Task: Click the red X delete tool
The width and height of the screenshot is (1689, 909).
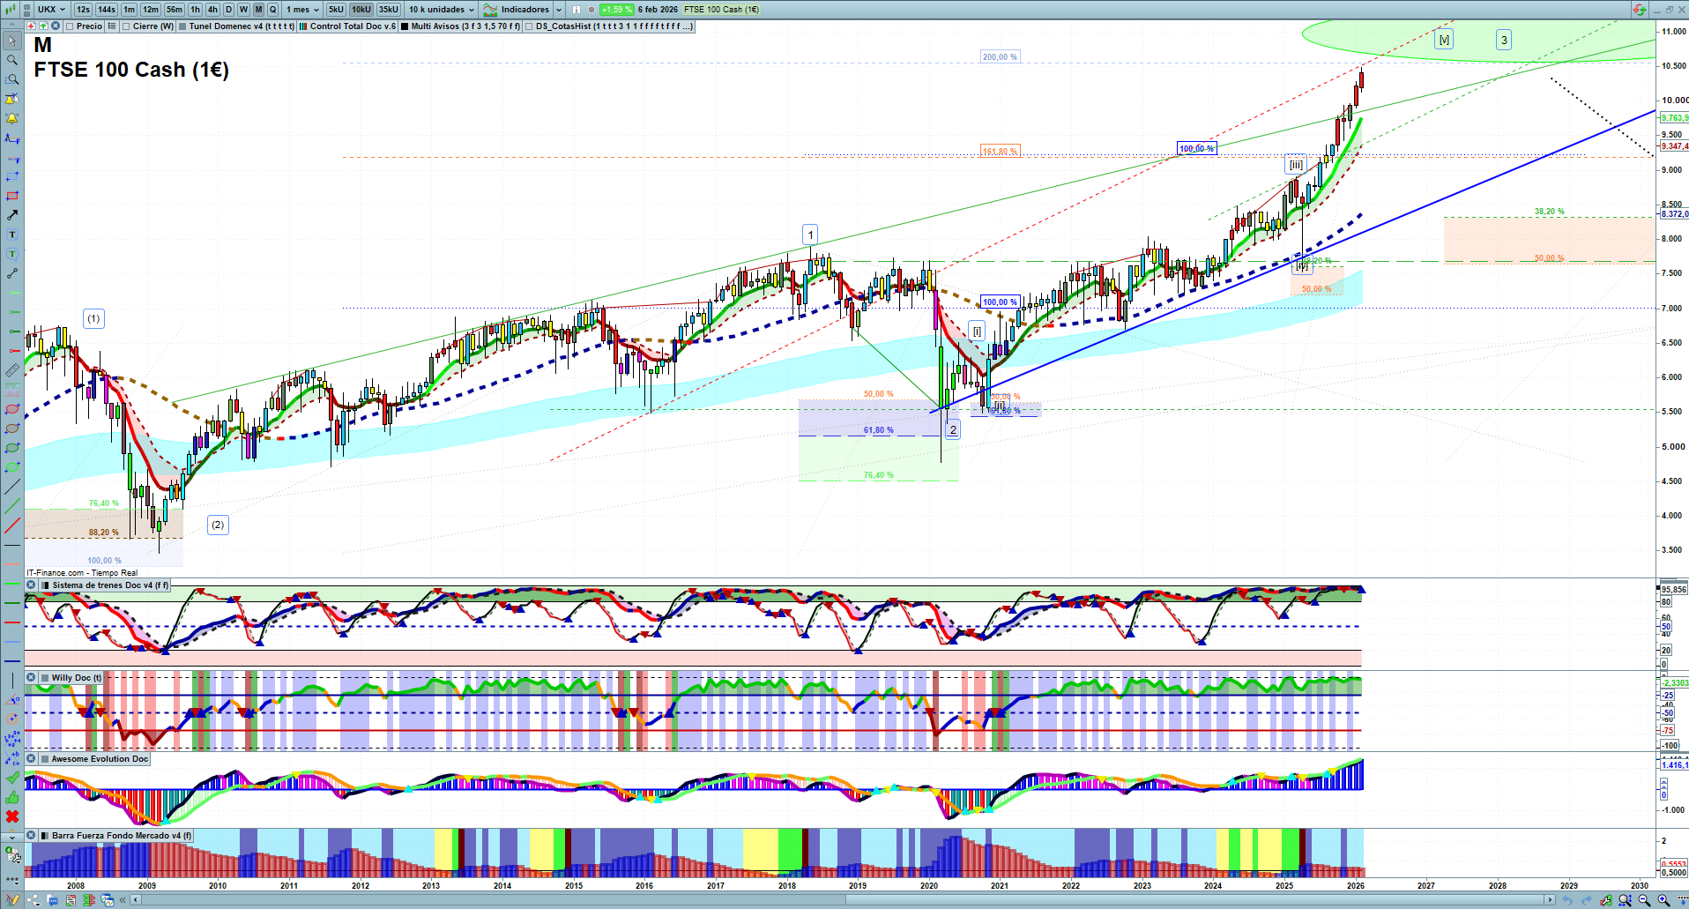Action: click(x=12, y=816)
